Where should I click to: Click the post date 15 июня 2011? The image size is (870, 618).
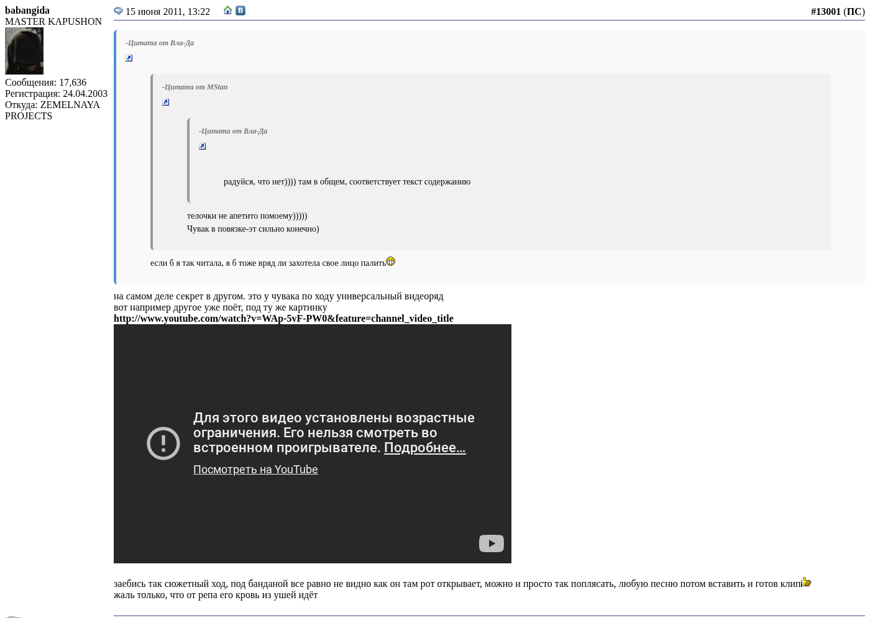[168, 12]
